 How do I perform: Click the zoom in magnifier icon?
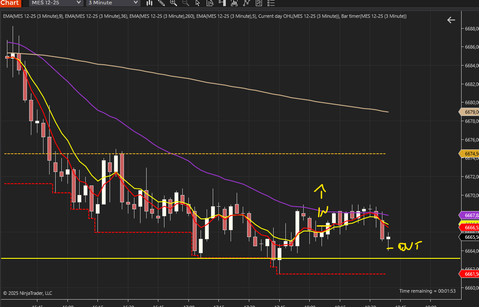tap(174, 3)
